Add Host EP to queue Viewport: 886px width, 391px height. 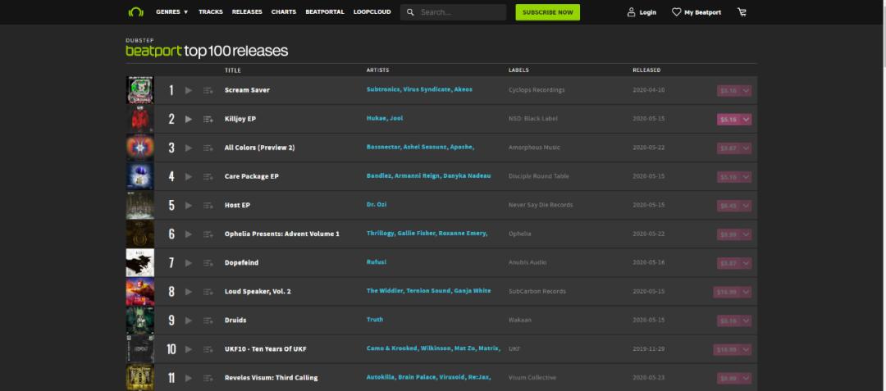pos(208,206)
